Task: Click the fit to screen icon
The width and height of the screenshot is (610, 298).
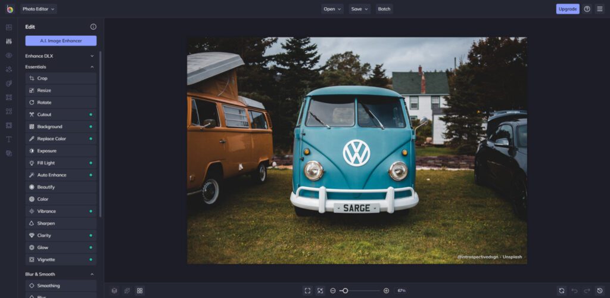Action: [x=307, y=291]
